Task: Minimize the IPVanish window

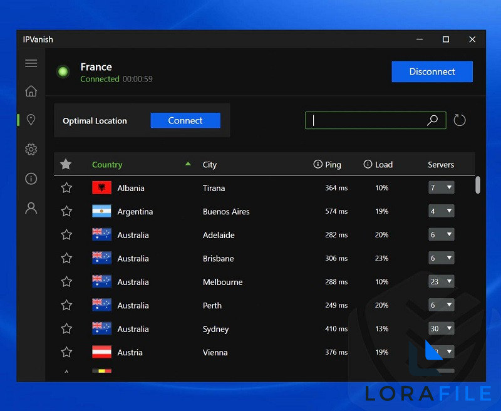Action: (420, 39)
